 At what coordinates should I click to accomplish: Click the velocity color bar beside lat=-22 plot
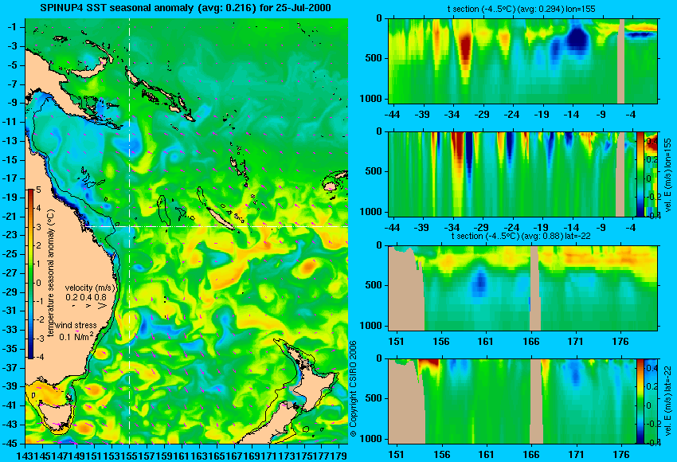click(640, 401)
